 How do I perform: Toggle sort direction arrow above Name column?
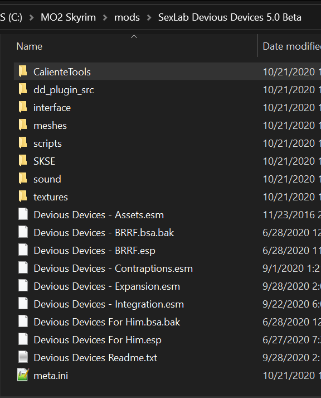click(x=134, y=37)
